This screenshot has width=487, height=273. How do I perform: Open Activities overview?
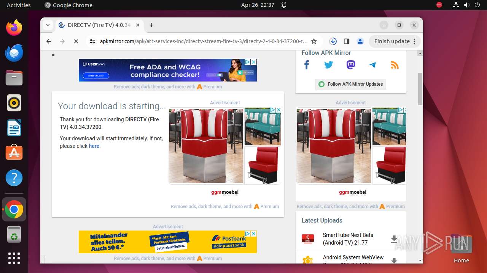19,5
